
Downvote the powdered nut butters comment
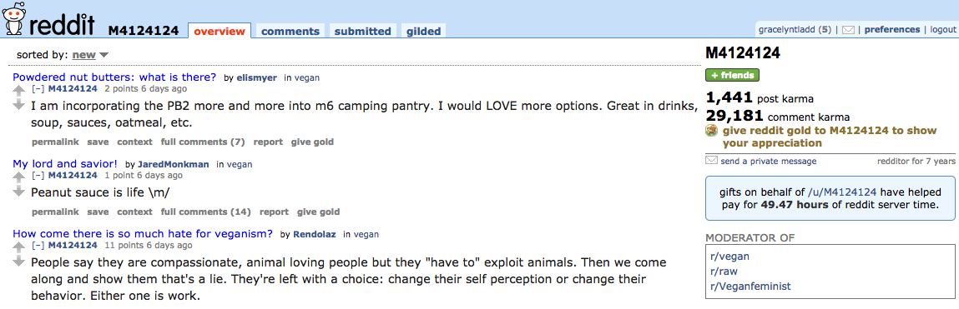pyautogui.click(x=20, y=107)
